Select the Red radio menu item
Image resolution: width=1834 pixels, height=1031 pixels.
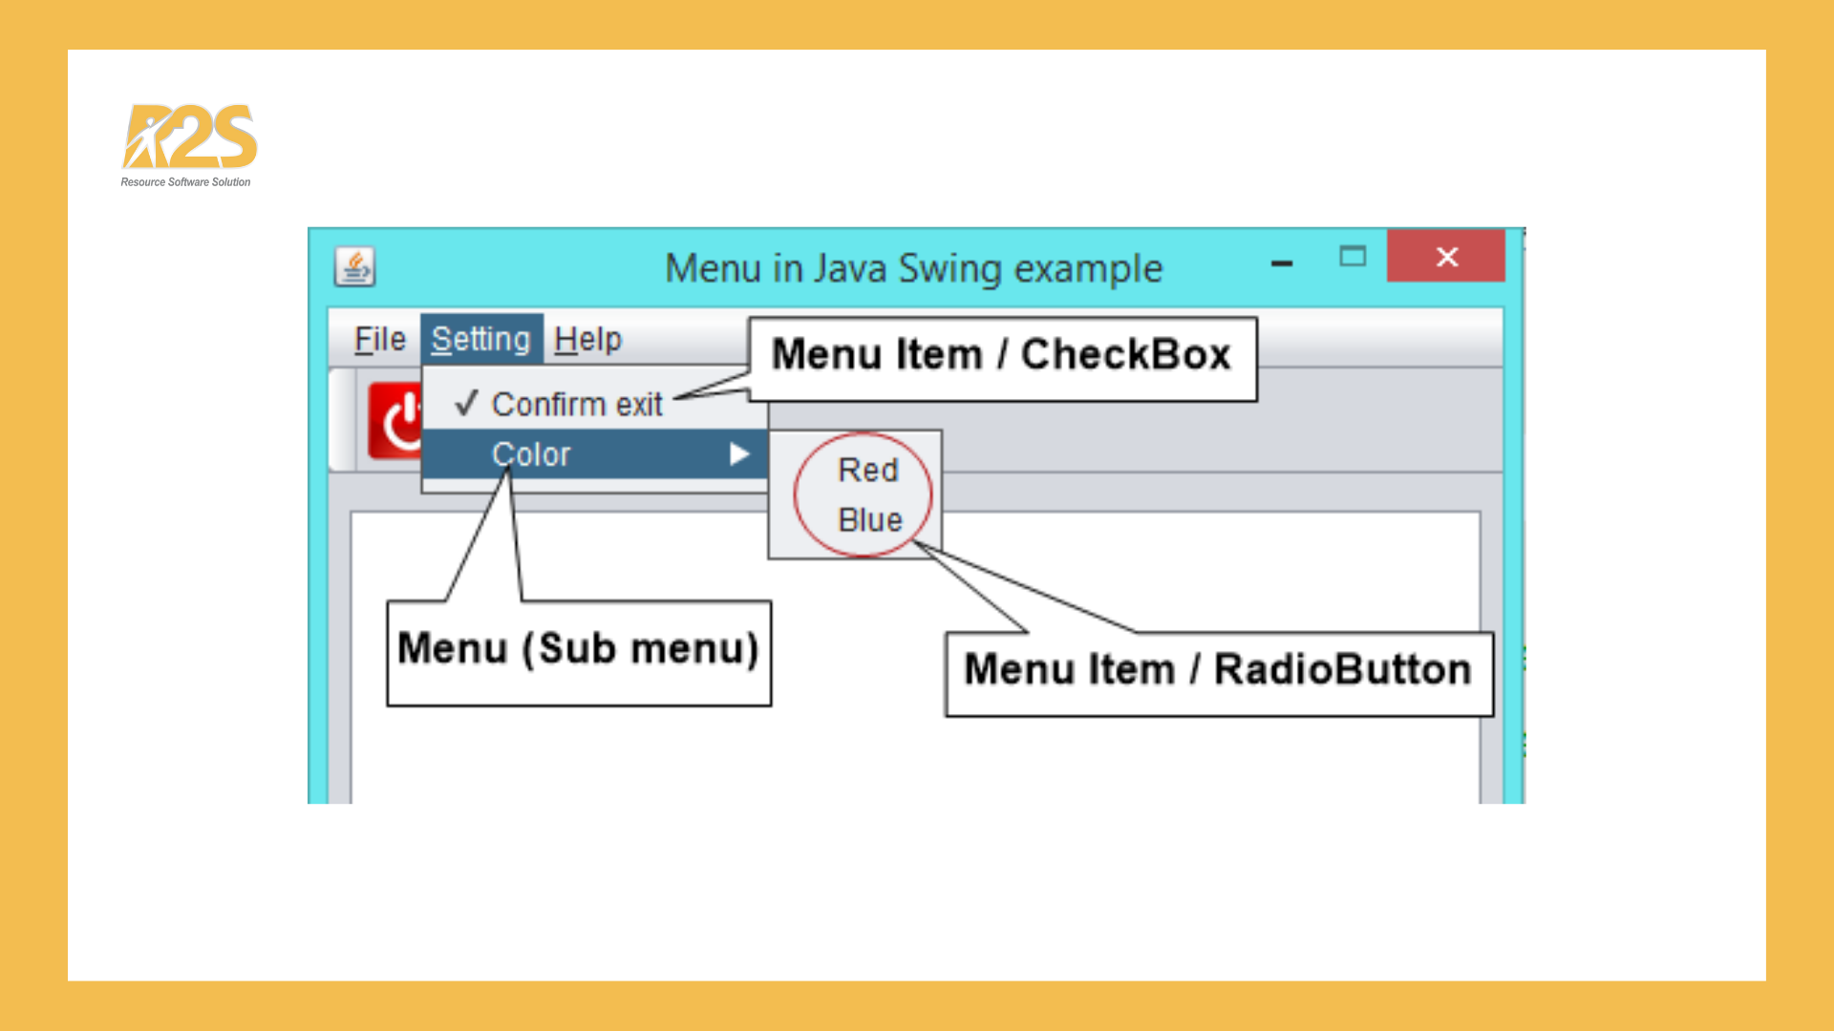click(x=867, y=470)
